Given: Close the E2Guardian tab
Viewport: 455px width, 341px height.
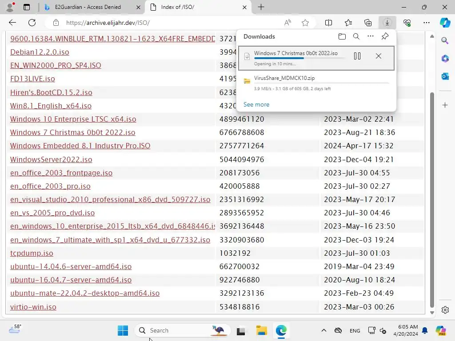Looking at the screenshot, I should tap(139, 7).
